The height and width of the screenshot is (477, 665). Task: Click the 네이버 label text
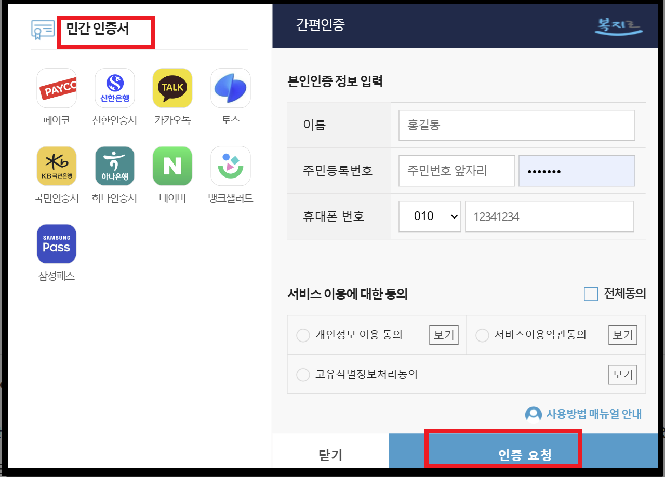coord(172,198)
